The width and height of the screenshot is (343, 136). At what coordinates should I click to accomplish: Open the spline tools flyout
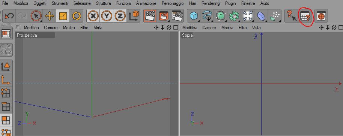pyautogui.click(x=207, y=16)
